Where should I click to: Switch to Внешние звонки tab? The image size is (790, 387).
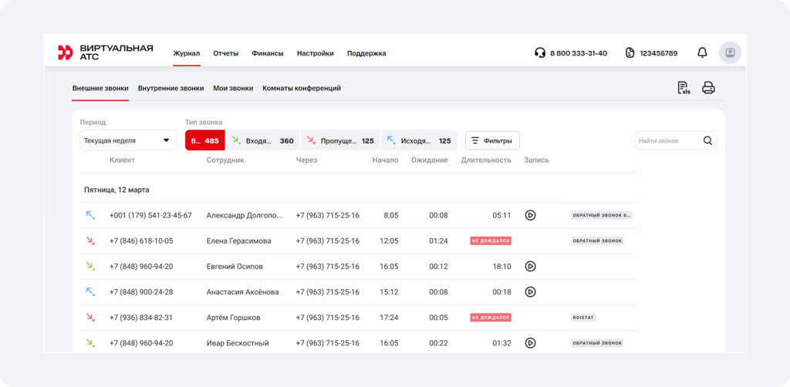click(100, 88)
